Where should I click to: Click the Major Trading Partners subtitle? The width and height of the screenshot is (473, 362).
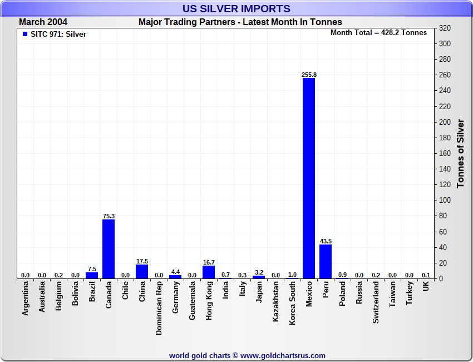pos(240,22)
